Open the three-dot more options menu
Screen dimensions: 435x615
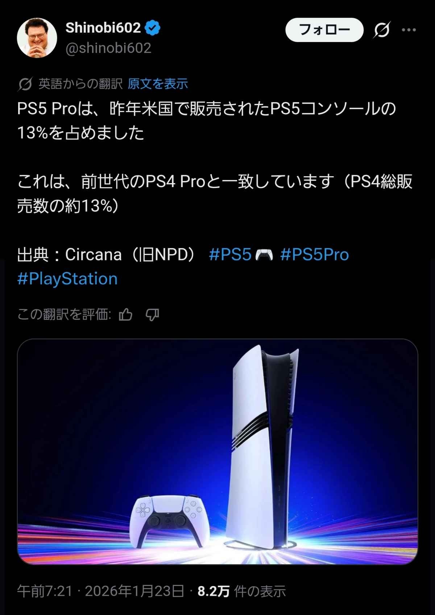pyautogui.click(x=409, y=30)
